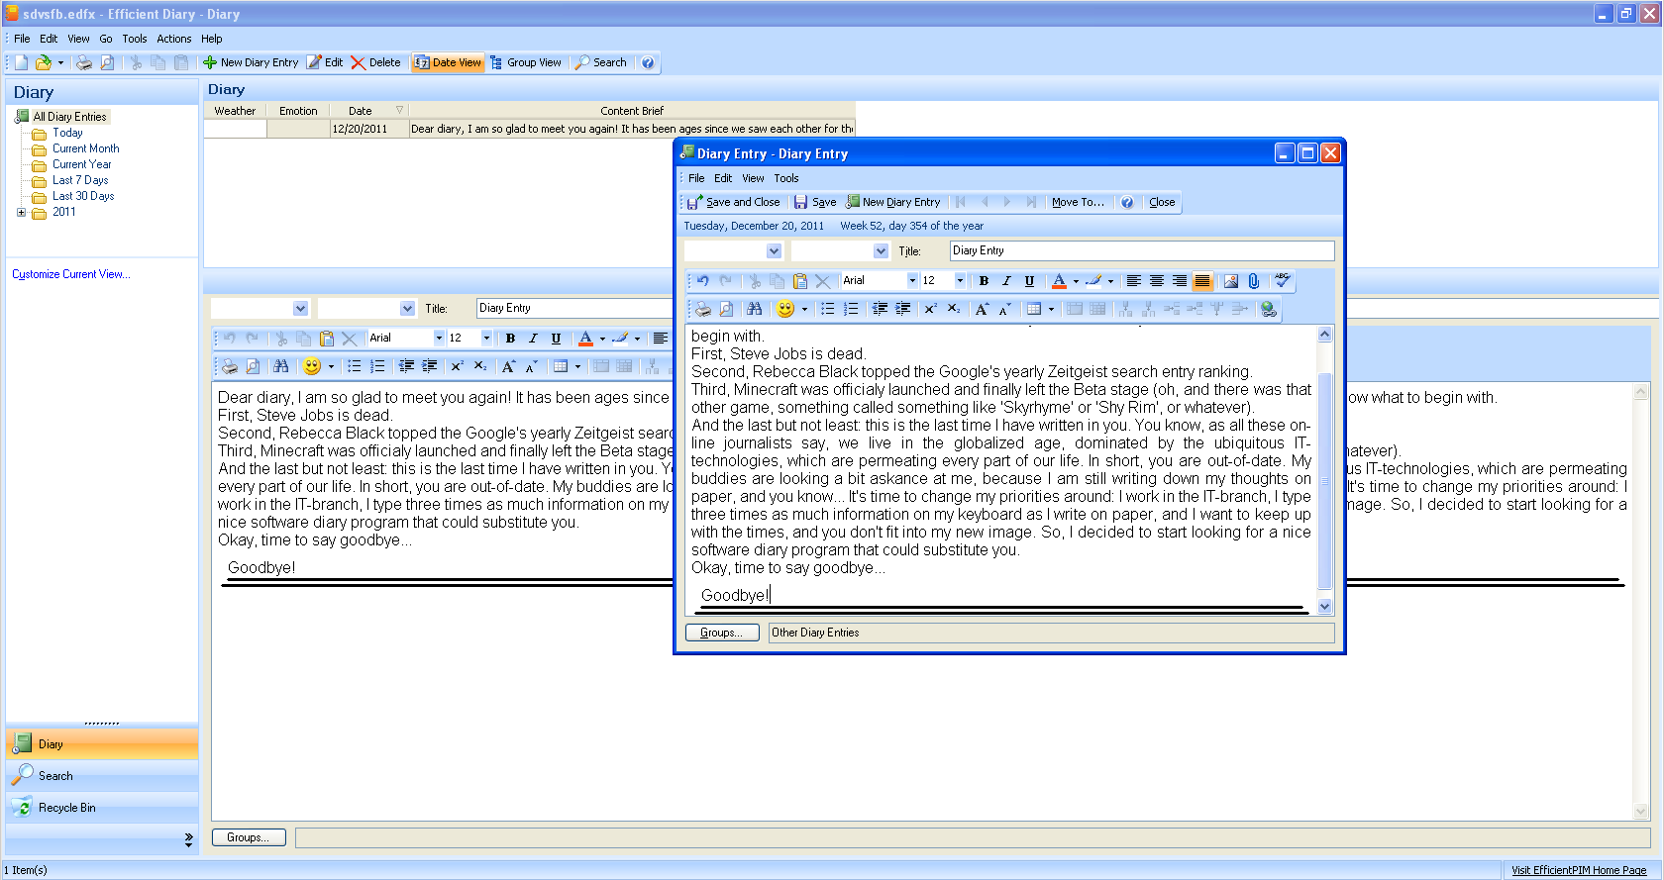Open Visit EfficientPIM Home Page link

(x=1579, y=870)
